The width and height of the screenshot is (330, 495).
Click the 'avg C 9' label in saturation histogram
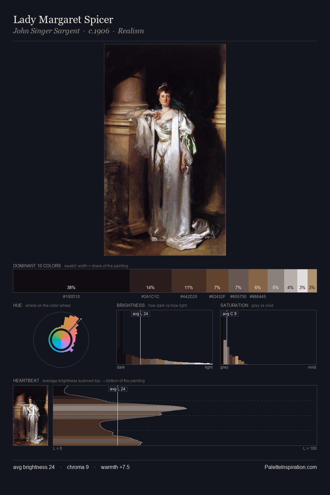pos(230,314)
